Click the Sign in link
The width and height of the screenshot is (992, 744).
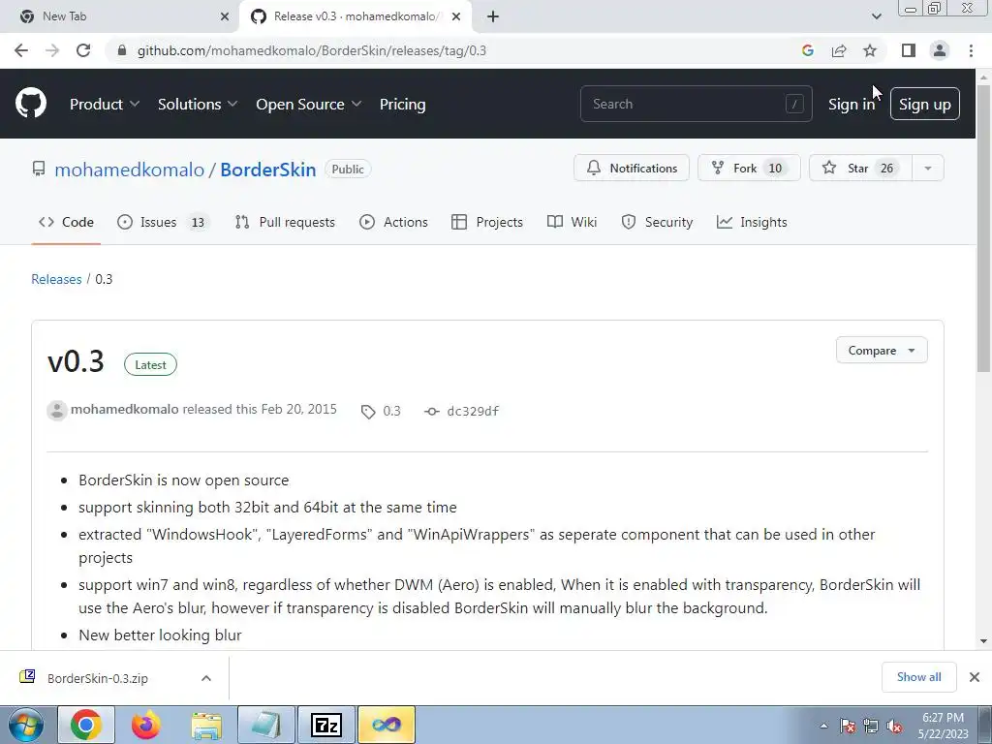tap(852, 105)
